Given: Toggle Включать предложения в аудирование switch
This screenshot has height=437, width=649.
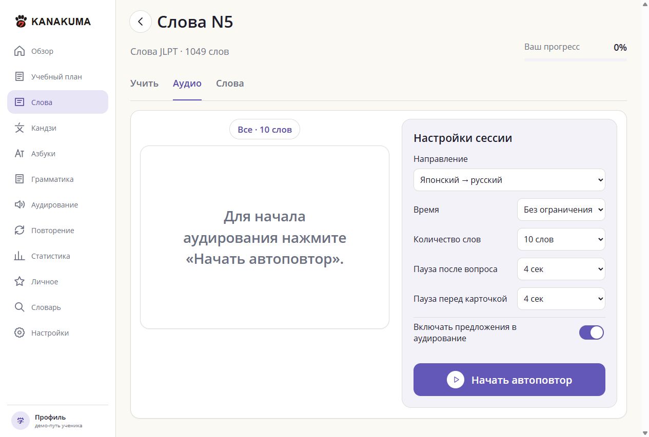Looking at the screenshot, I should 592,332.
